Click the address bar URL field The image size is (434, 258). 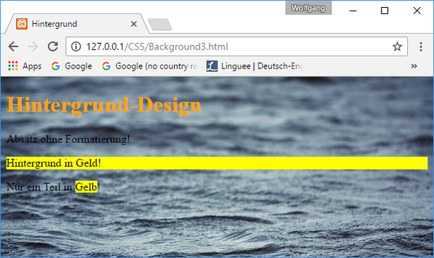tap(236, 47)
